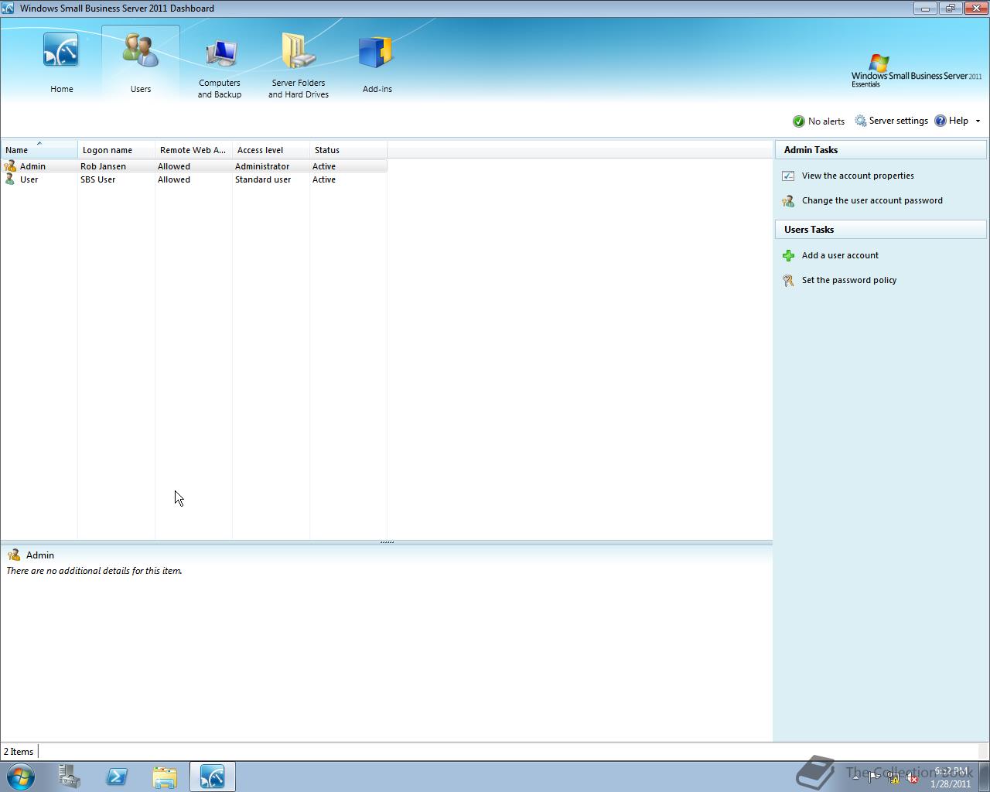Click the Change user account password icon

click(788, 201)
